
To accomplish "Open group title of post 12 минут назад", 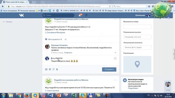I will pyautogui.click(x=71, y=80).
